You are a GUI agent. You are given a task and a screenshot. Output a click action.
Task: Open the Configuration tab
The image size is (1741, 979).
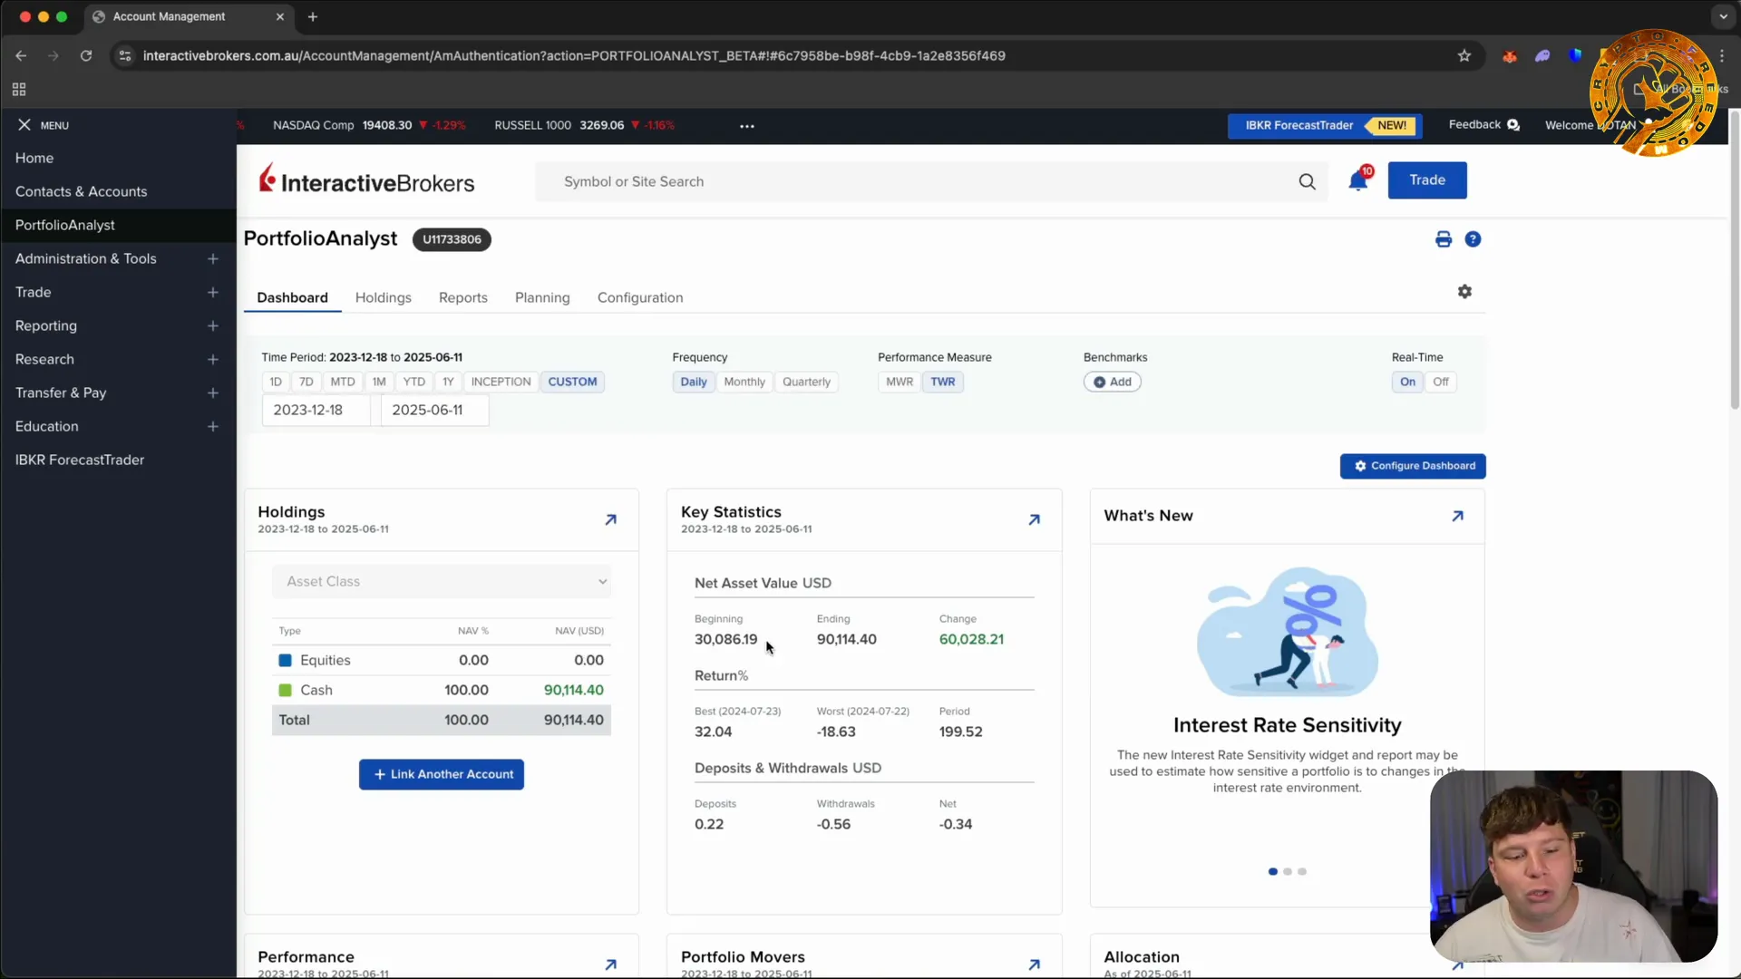click(640, 297)
